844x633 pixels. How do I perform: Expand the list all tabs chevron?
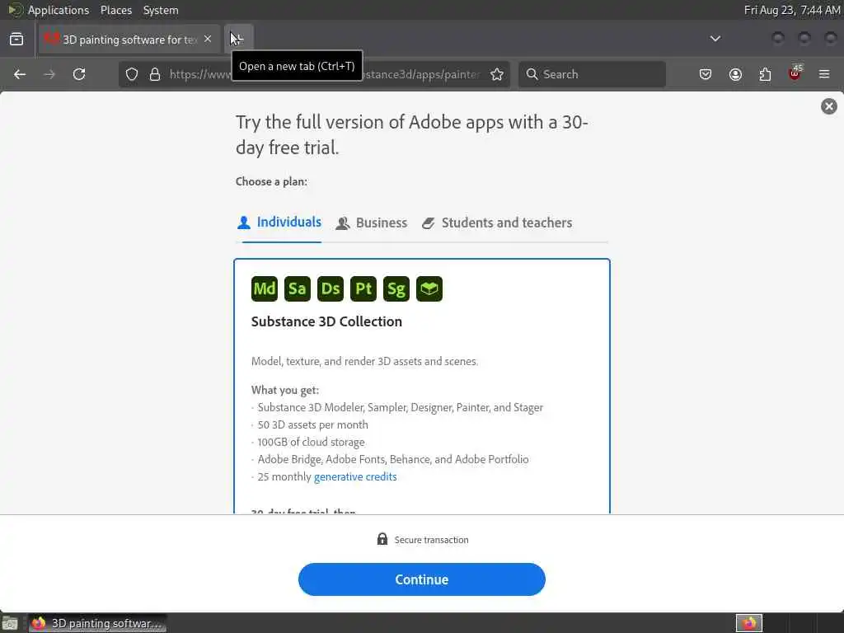(x=715, y=39)
